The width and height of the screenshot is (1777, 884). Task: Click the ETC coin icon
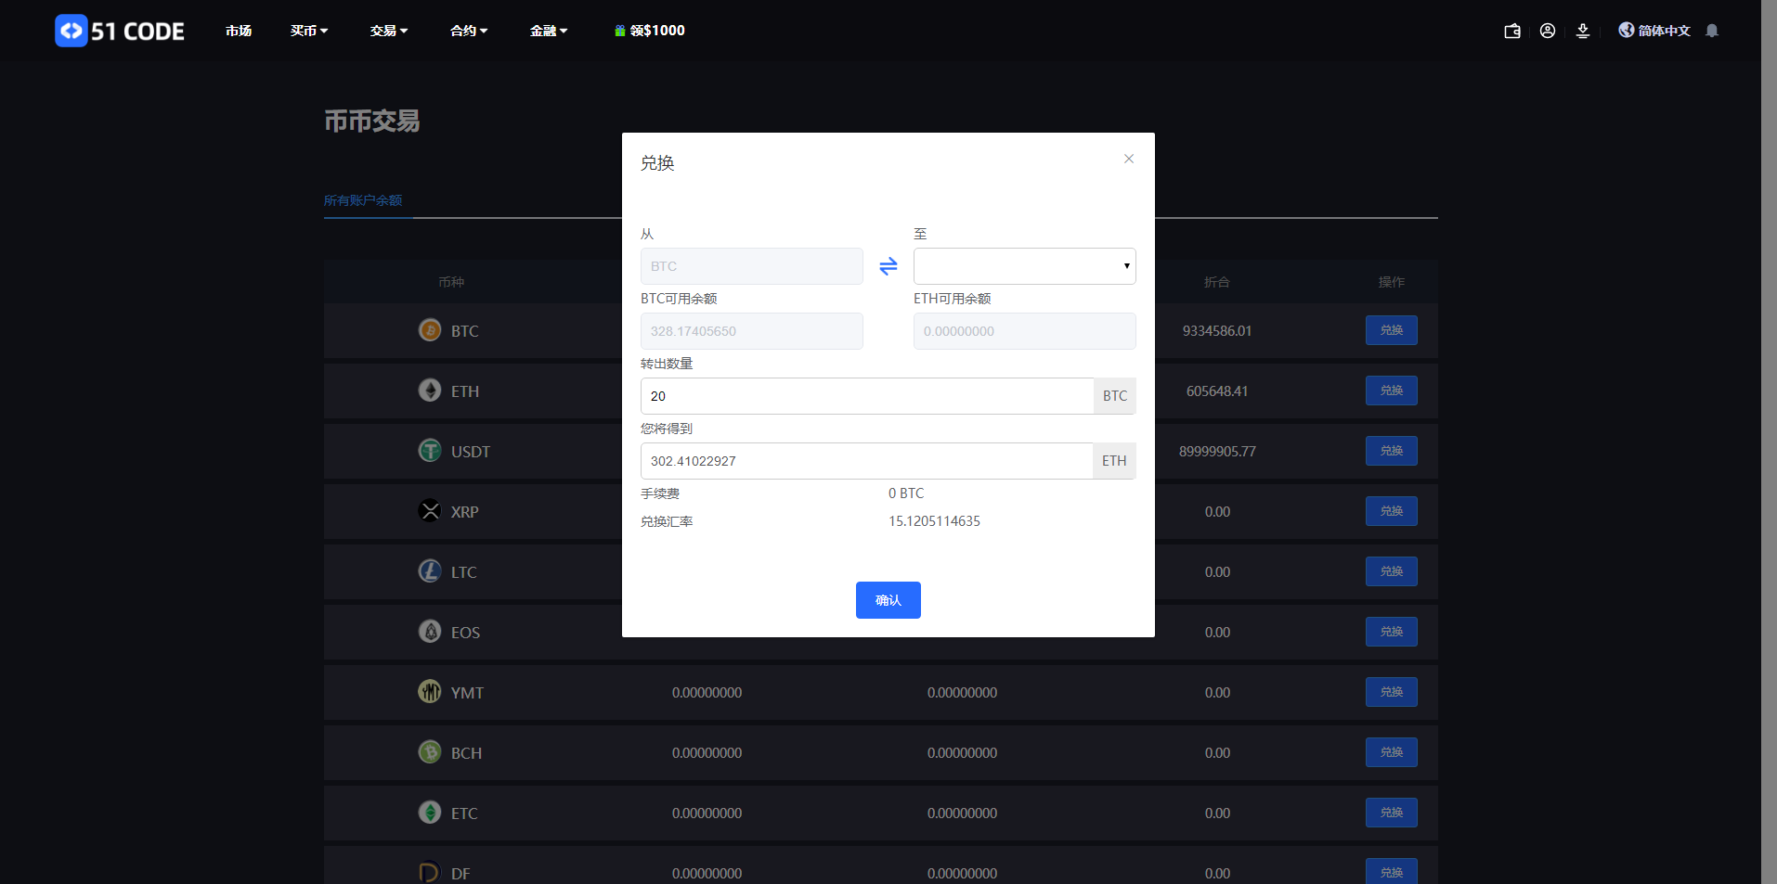tap(430, 813)
